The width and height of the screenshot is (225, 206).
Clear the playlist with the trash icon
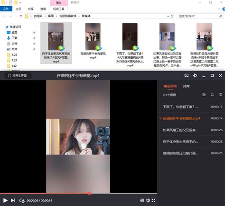coord(221,95)
